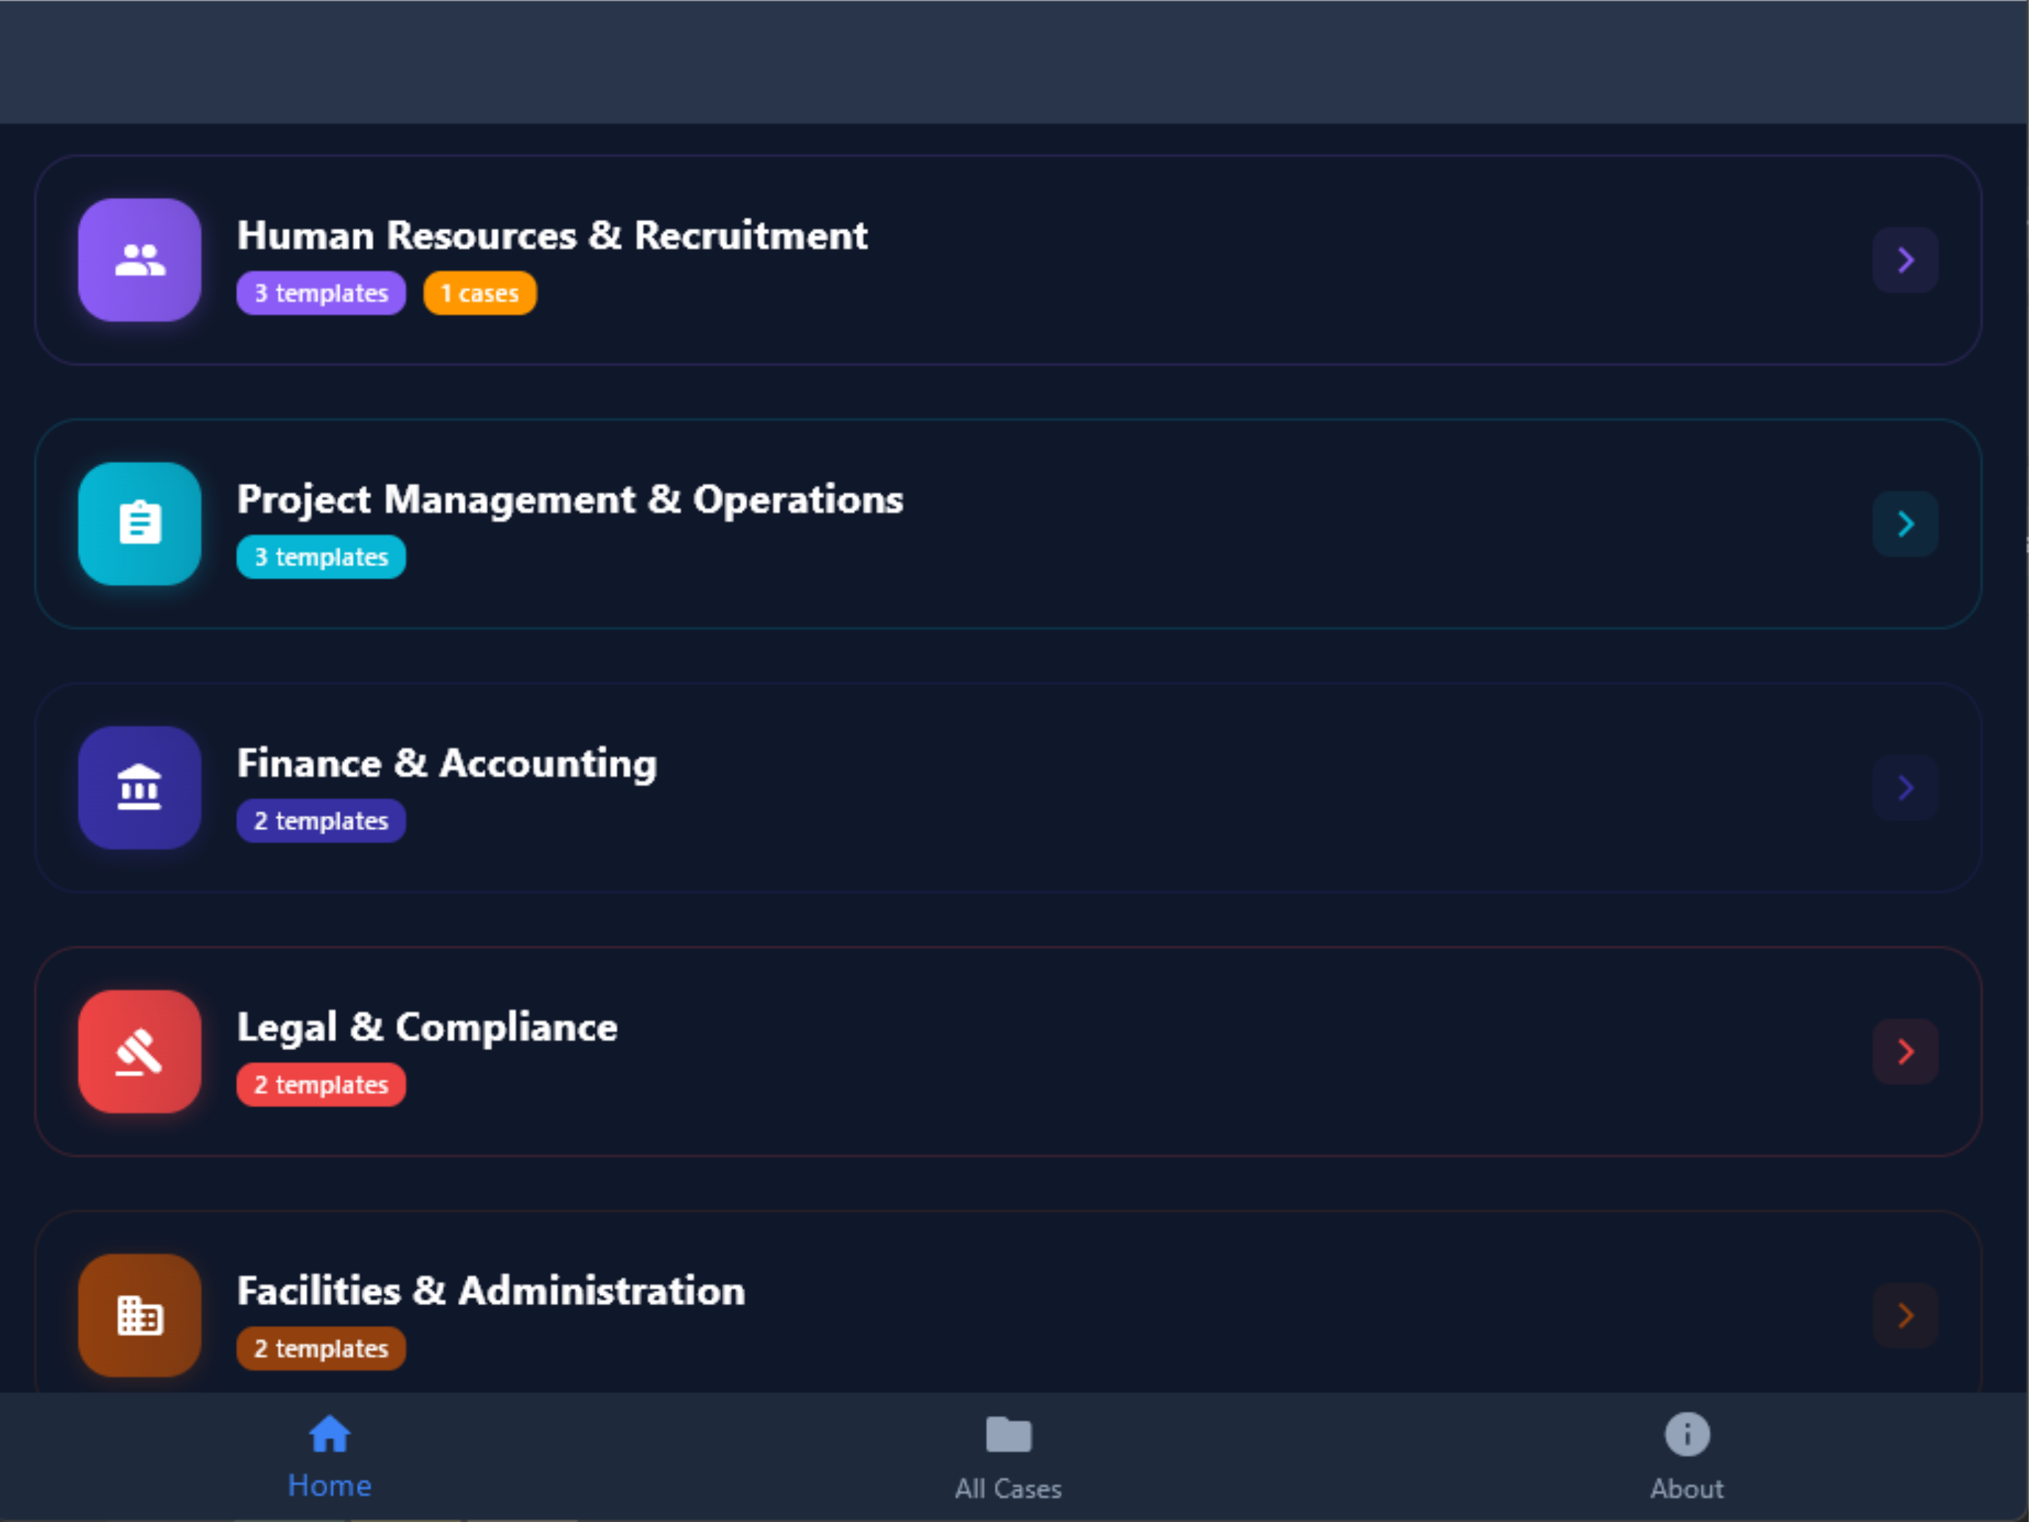2029x1522 pixels.
Task: Click the Human Resources people icon
Action: coord(139,260)
